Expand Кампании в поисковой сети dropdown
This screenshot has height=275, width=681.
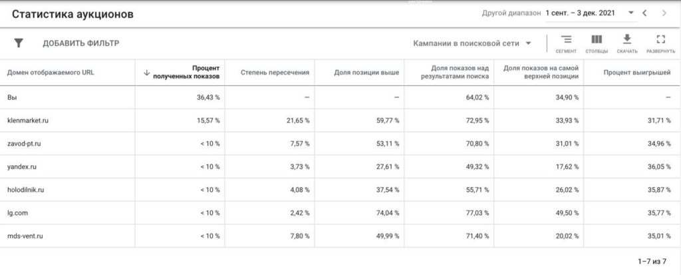tap(472, 43)
